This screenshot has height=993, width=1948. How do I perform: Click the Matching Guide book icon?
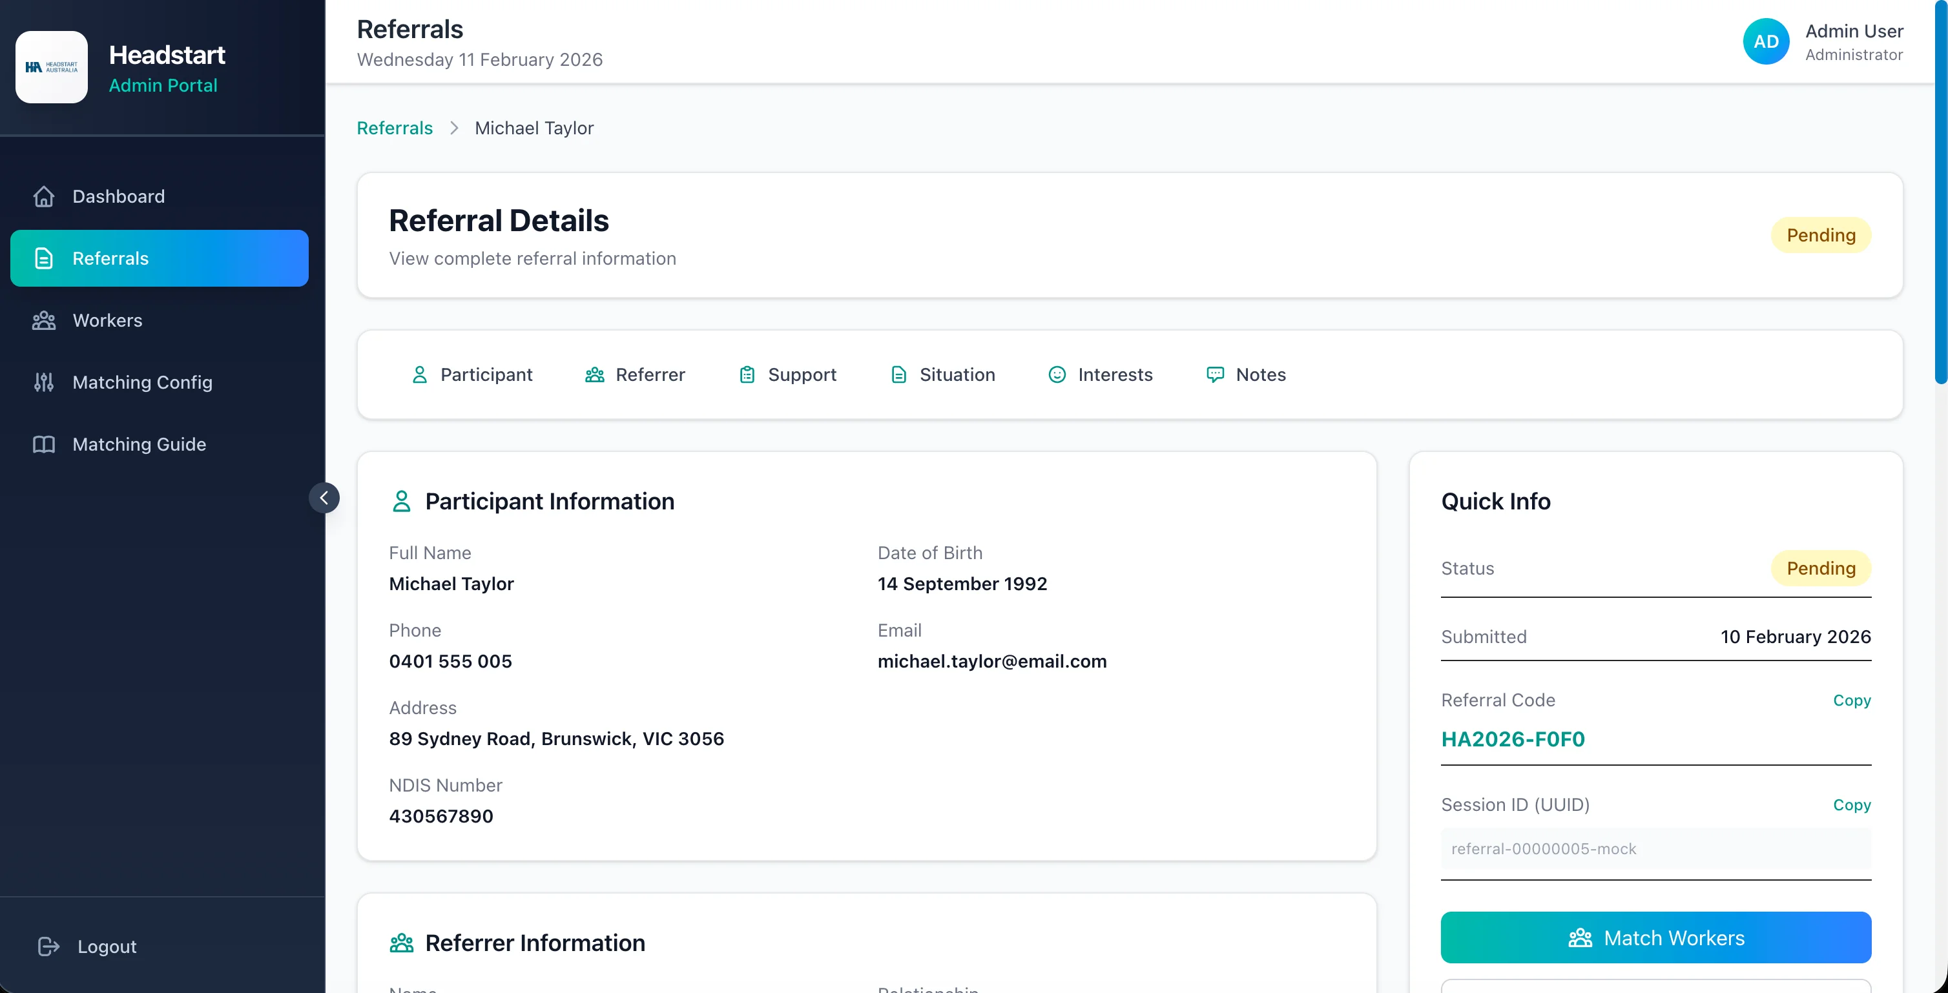pos(44,444)
